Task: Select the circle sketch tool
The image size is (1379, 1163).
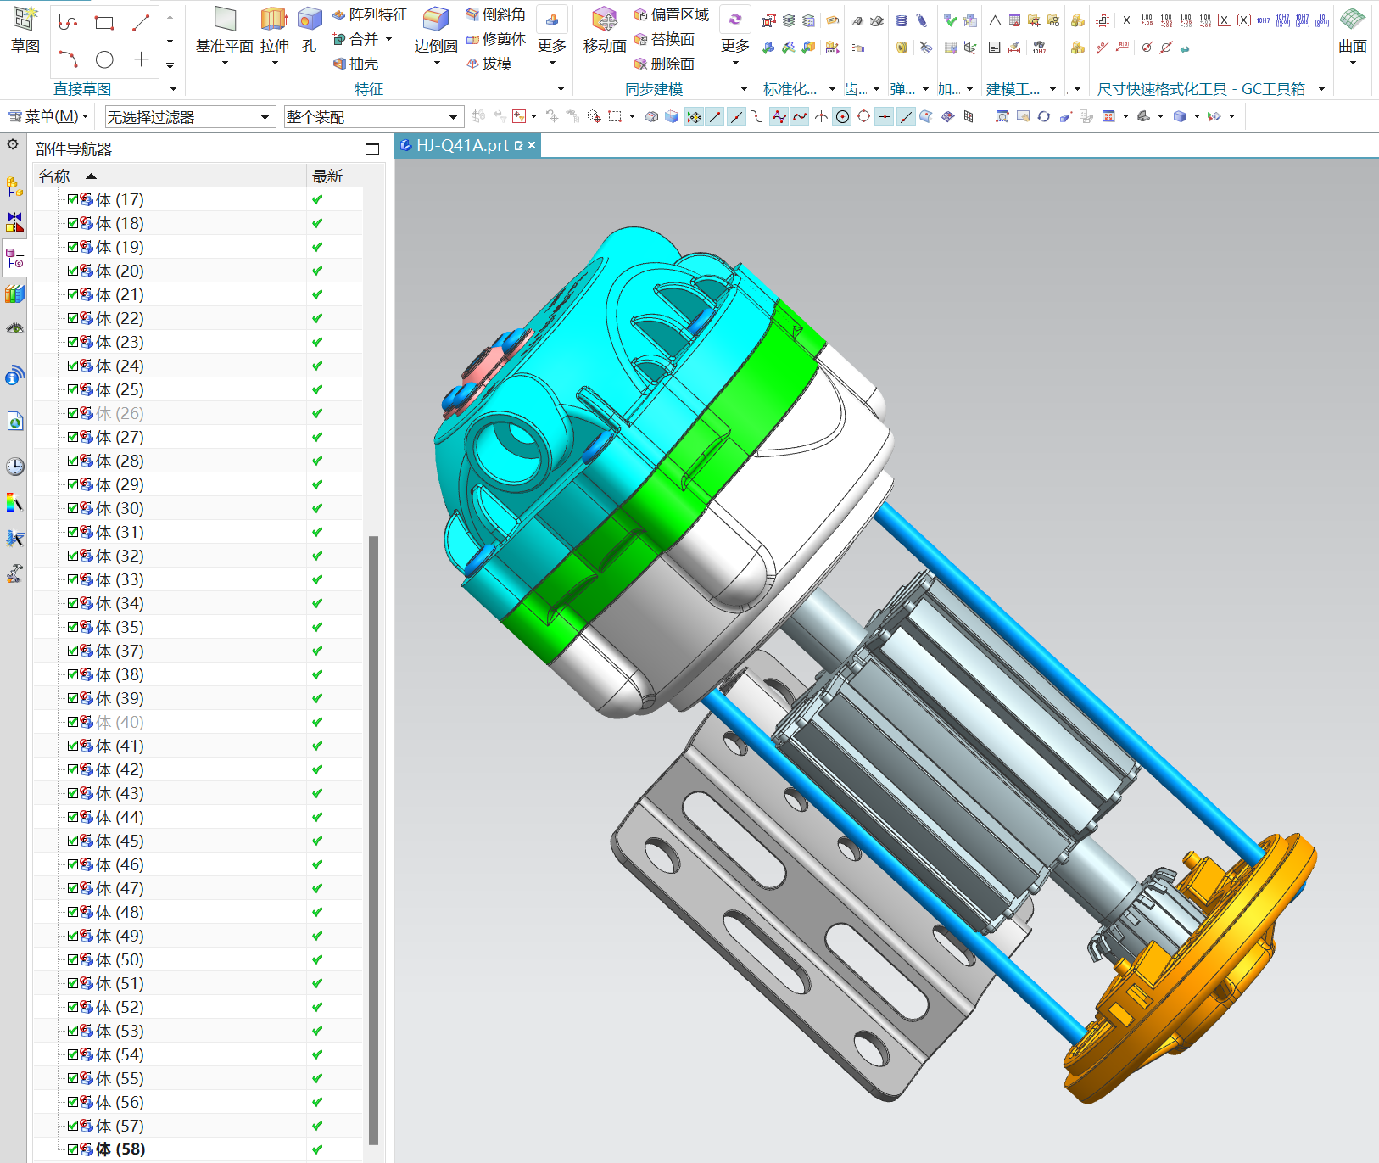Action: pyautogui.click(x=104, y=59)
